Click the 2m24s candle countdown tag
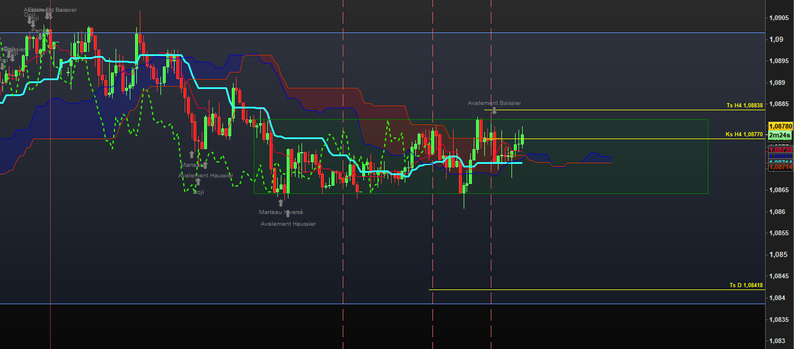 tap(779, 135)
